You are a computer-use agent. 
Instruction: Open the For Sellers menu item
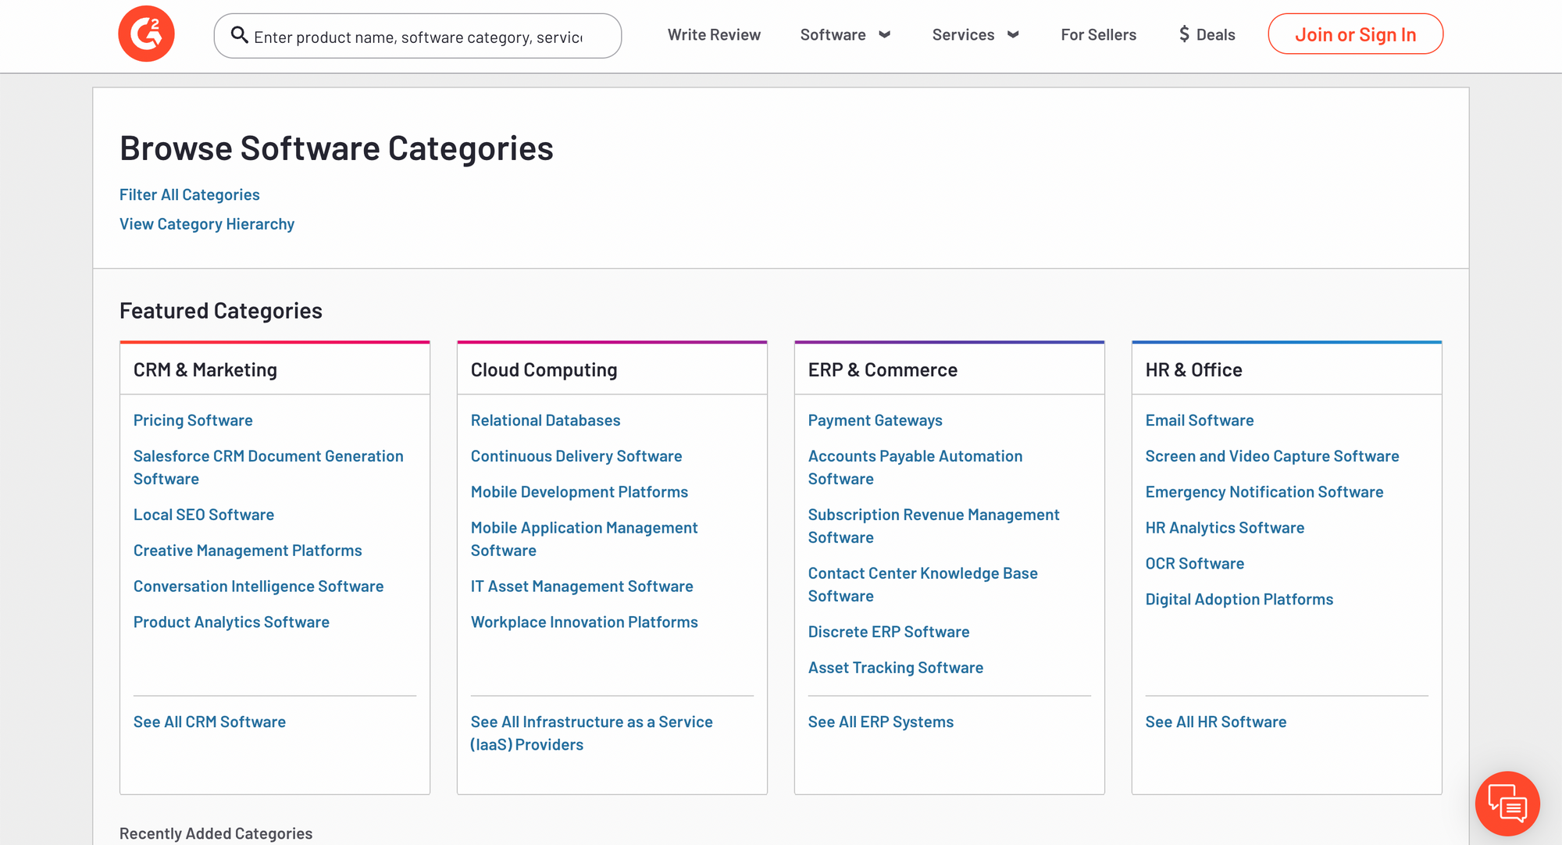1098,34
